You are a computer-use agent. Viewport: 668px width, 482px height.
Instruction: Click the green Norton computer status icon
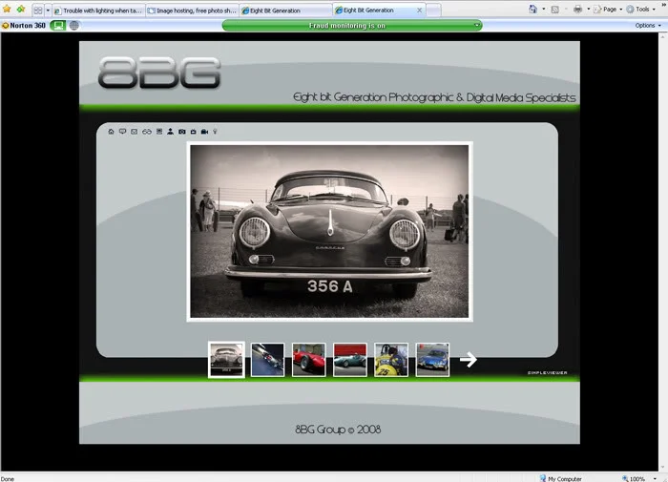(57, 26)
